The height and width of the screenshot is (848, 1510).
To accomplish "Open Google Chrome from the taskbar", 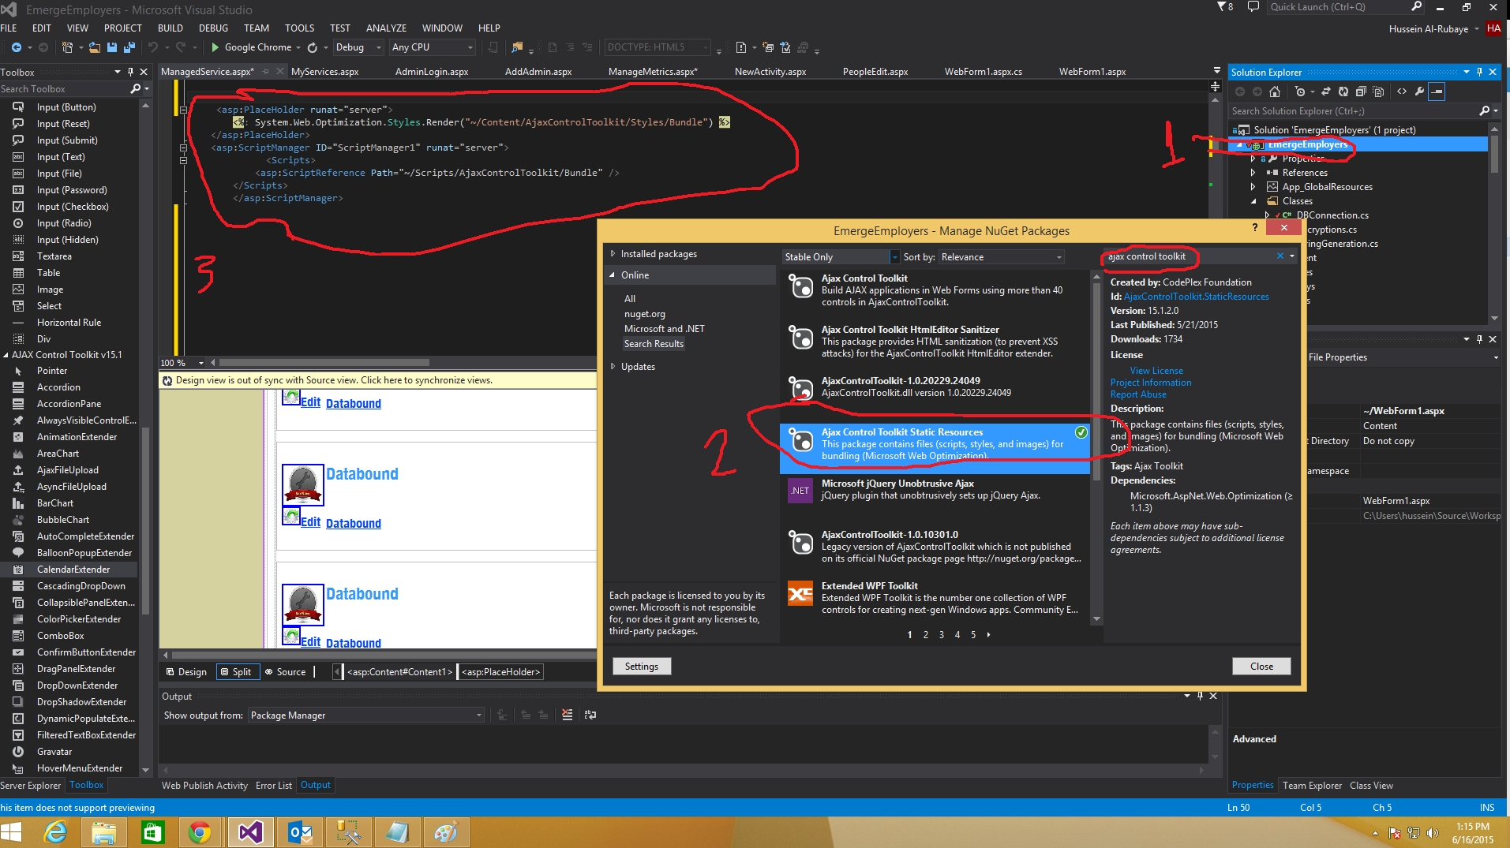I will click(200, 833).
